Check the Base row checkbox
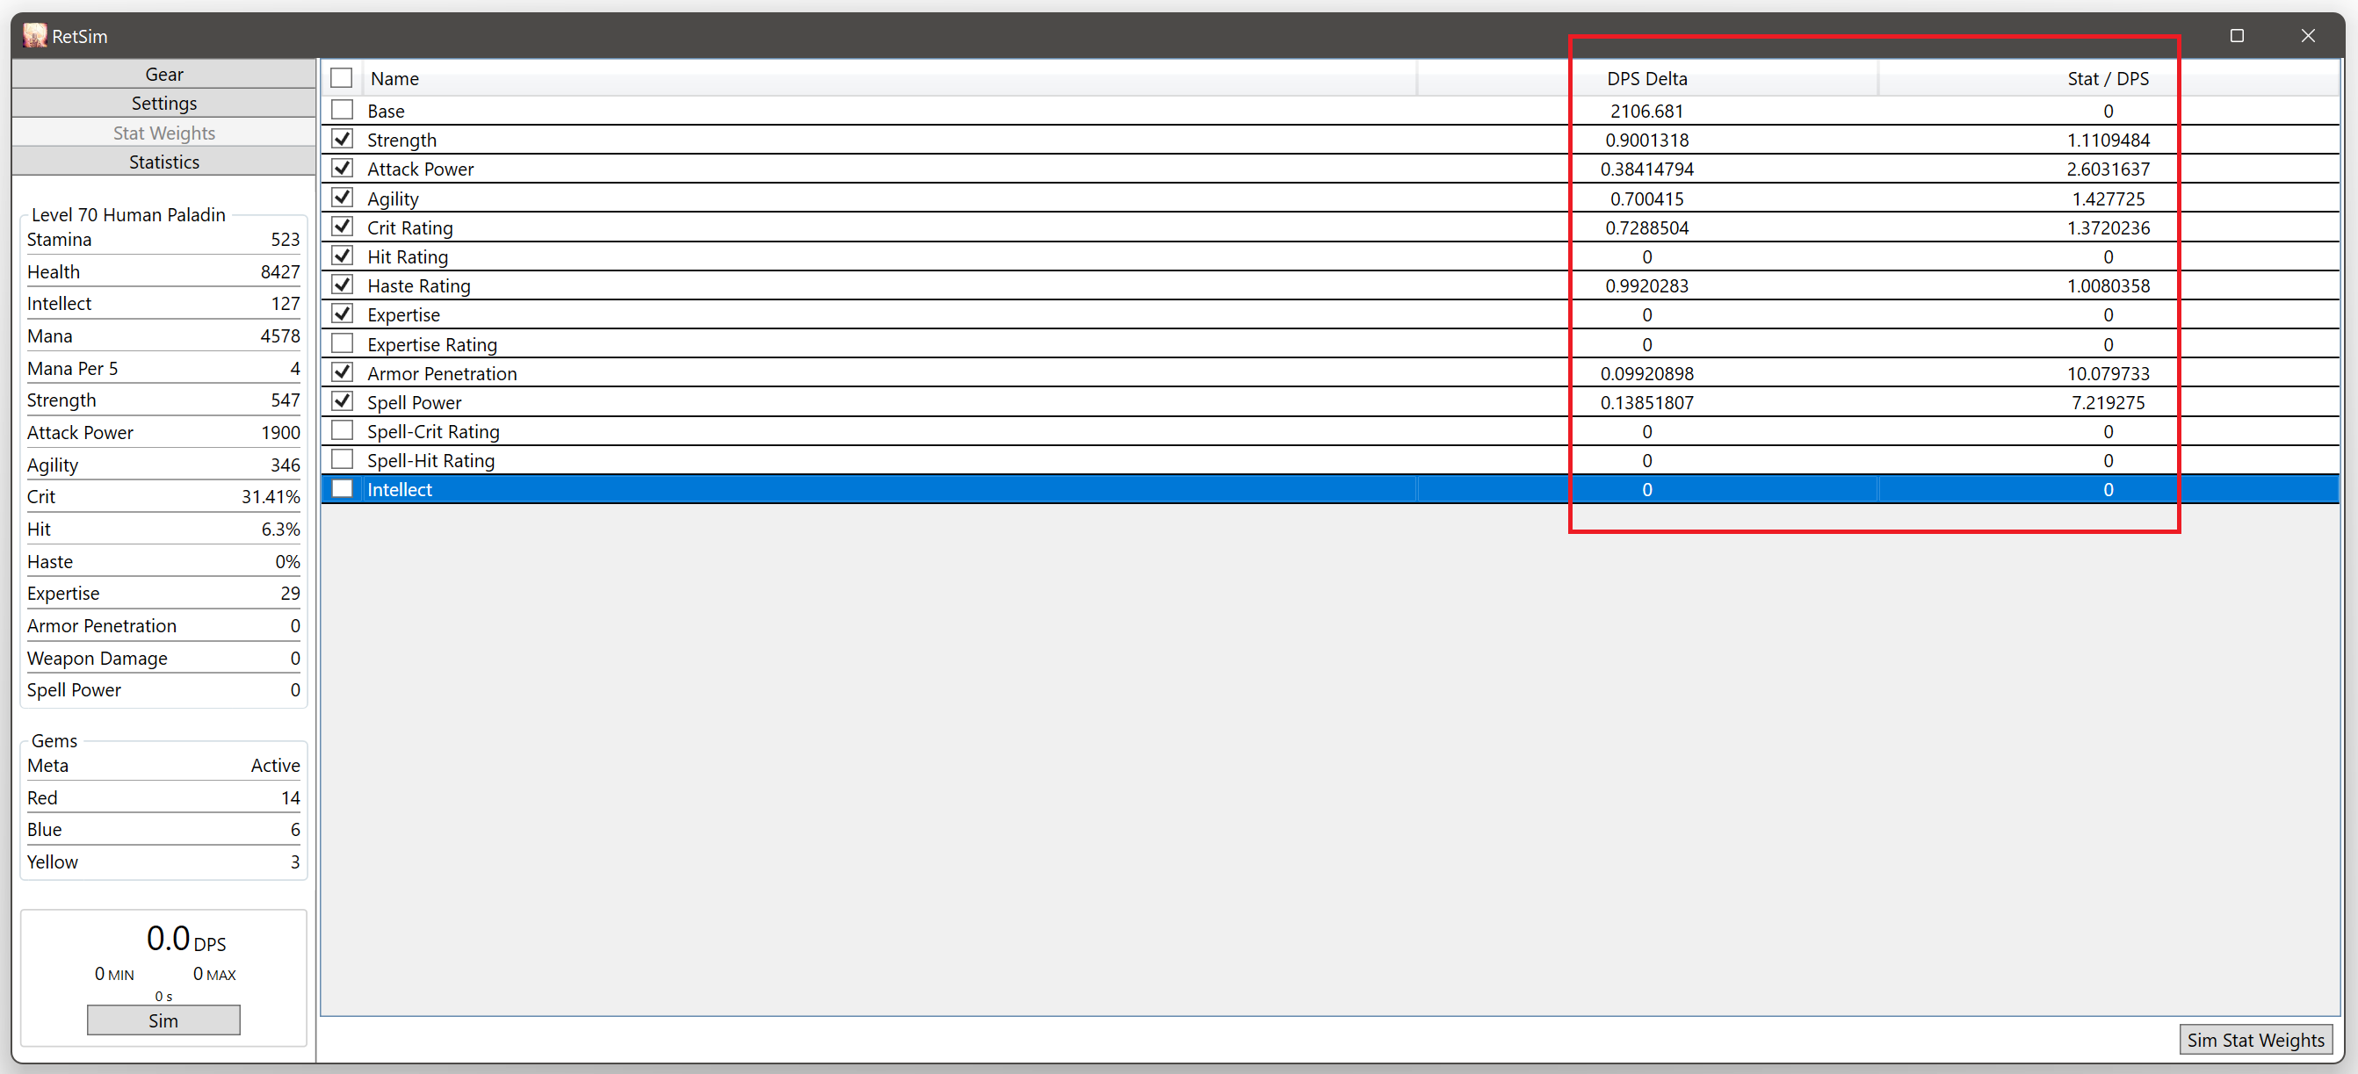This screenshot has width=2358, height=1074. pos(342,110)
